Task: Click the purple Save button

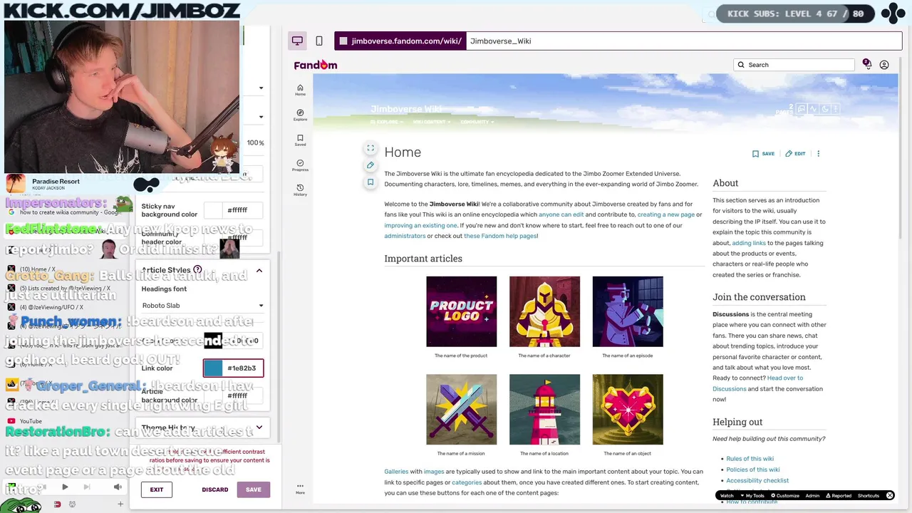Action: pos(254,489)
